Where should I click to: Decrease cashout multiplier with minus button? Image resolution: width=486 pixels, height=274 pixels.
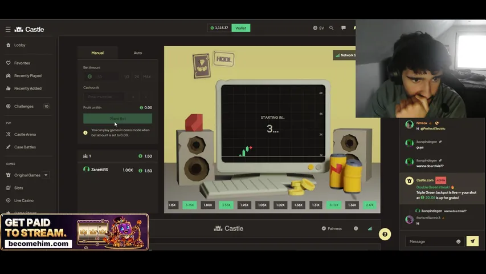(145, 97)
